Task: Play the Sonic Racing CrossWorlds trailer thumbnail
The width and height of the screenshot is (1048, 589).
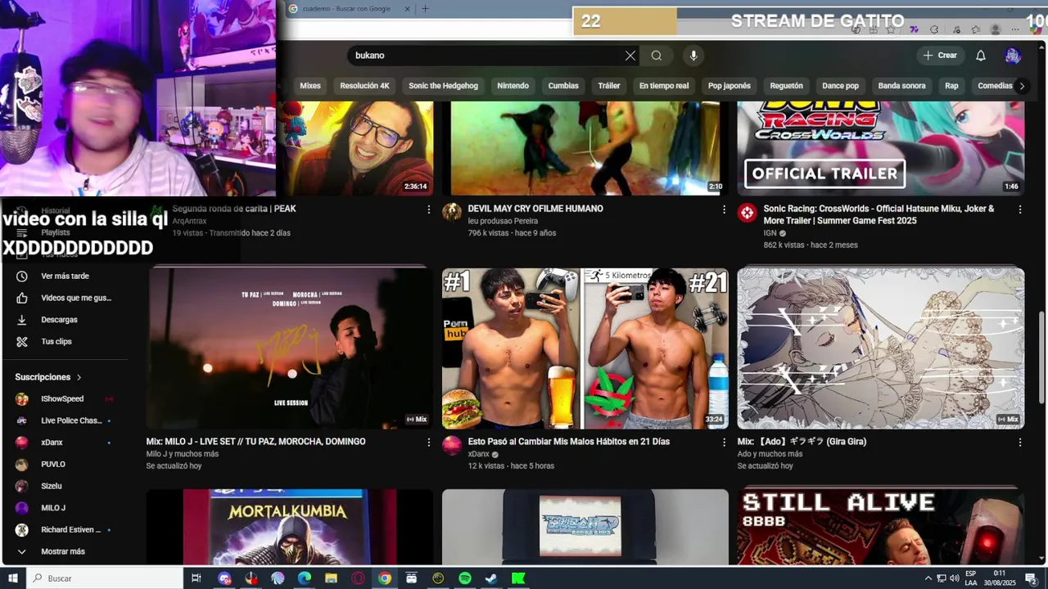Action: coord(881,148)
